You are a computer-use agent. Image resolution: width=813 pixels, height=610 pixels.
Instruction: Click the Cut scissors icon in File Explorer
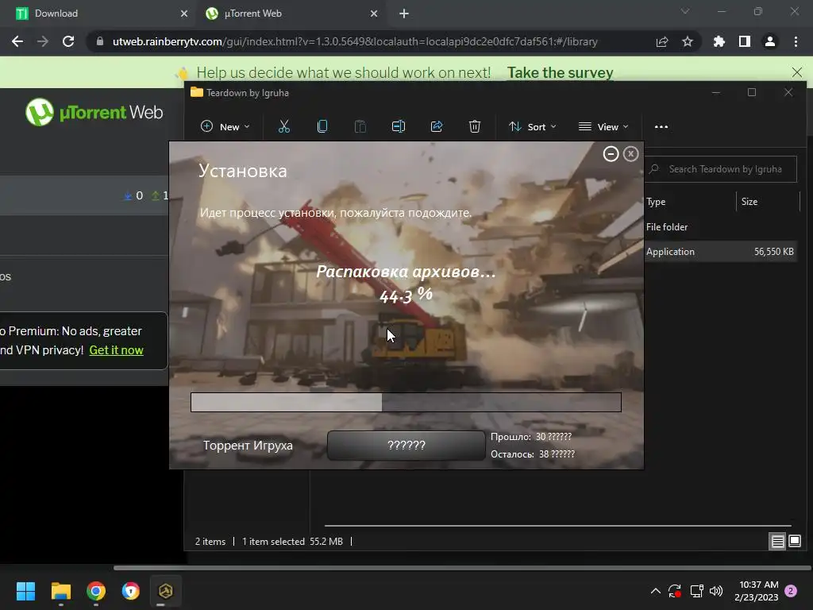pyautogui.click(x=283, y=126)
